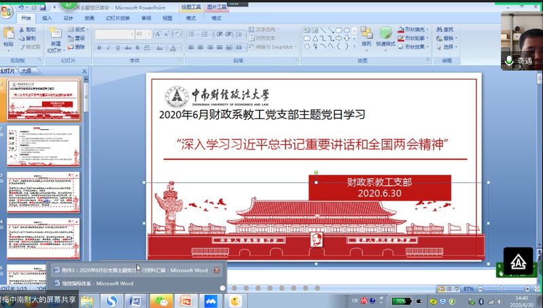543x308 pixels.
Task: Select the second slide thumbnail
Action: pos(43,145)
